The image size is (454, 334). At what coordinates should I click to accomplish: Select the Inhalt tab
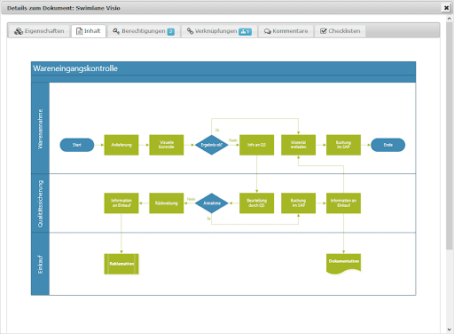[x=89, y=31]
